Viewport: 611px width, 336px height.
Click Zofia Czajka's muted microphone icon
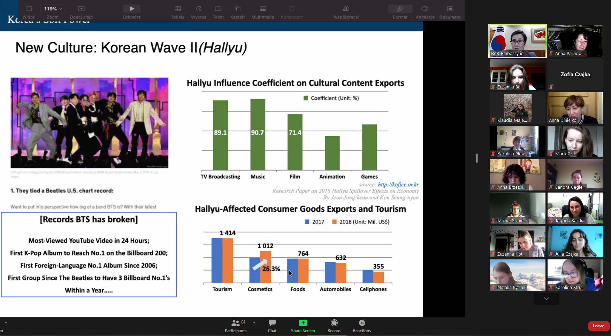[x=551, y=87]
